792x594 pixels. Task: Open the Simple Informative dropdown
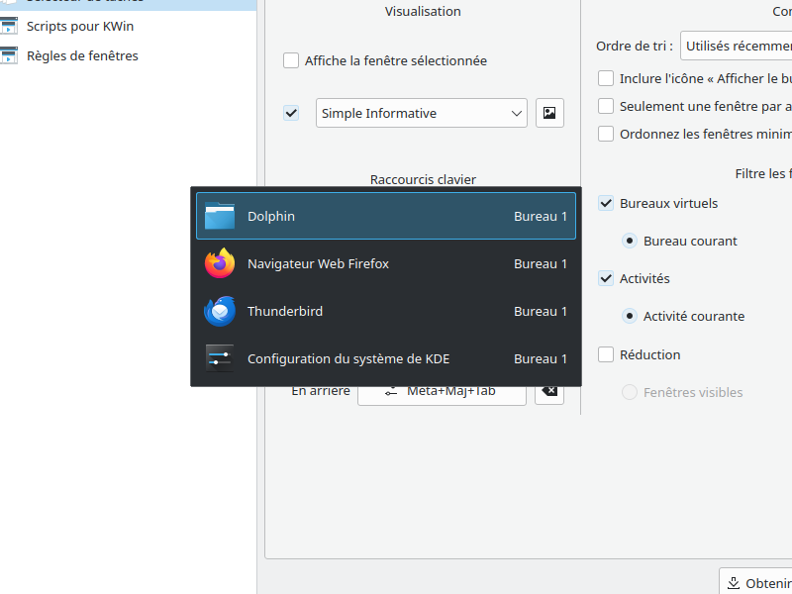tap(422, 113)
